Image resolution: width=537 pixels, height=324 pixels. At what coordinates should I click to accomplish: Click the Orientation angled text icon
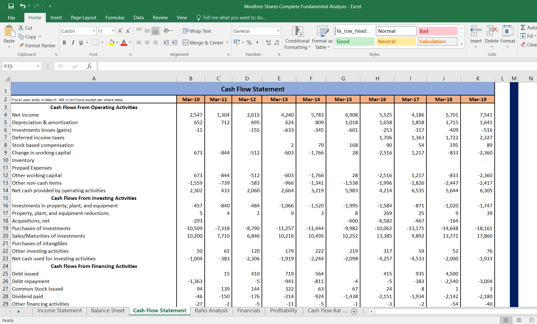click(166, 31)
